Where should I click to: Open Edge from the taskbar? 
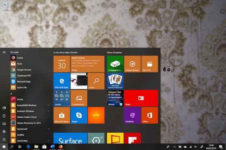[28, 147]
